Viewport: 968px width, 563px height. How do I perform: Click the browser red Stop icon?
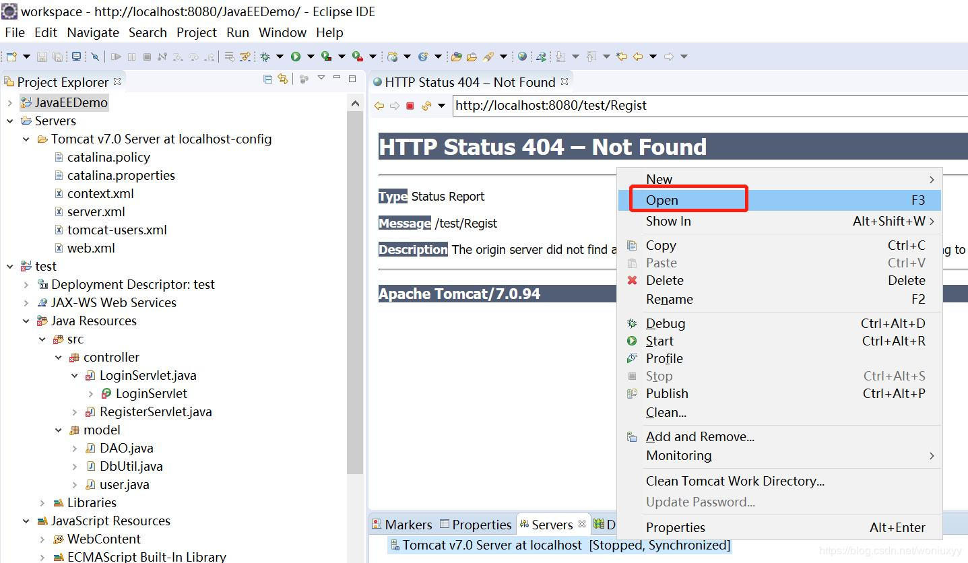(410, 106)
